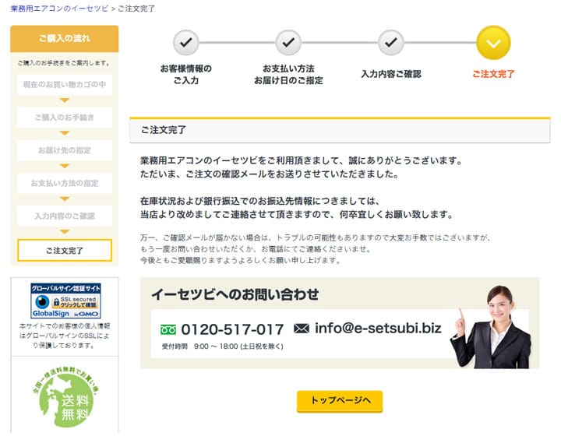This screenshot has width=561, height=436.
Task: Click the third checkmark step circle 入力内容ご確認
Action: click(x=390, y=43)
